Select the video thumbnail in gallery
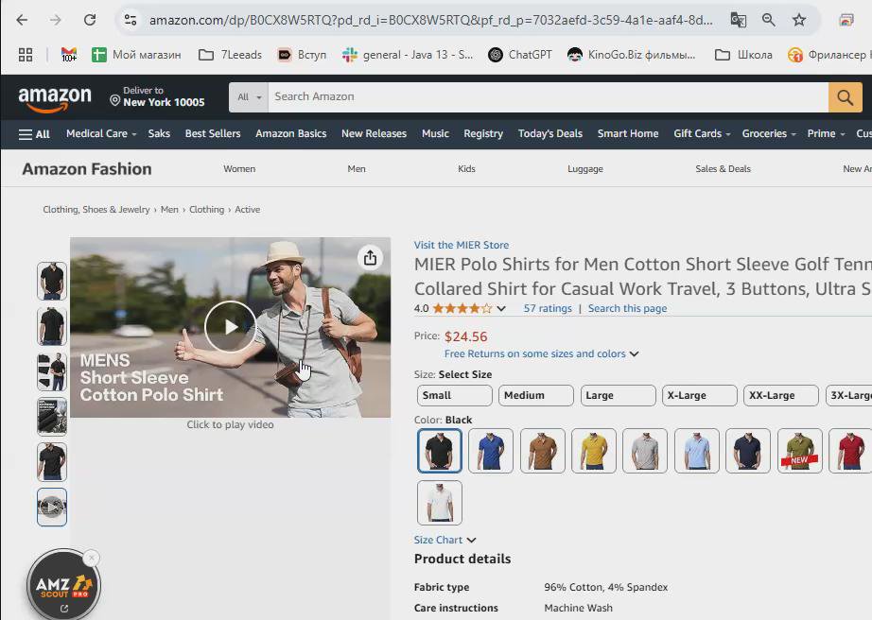This screenshot has width=872, height=620. (52, 507)
